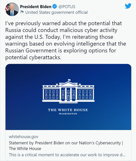
Task: Open Statement by President Biden card title
Action: (x=66, y=143)
